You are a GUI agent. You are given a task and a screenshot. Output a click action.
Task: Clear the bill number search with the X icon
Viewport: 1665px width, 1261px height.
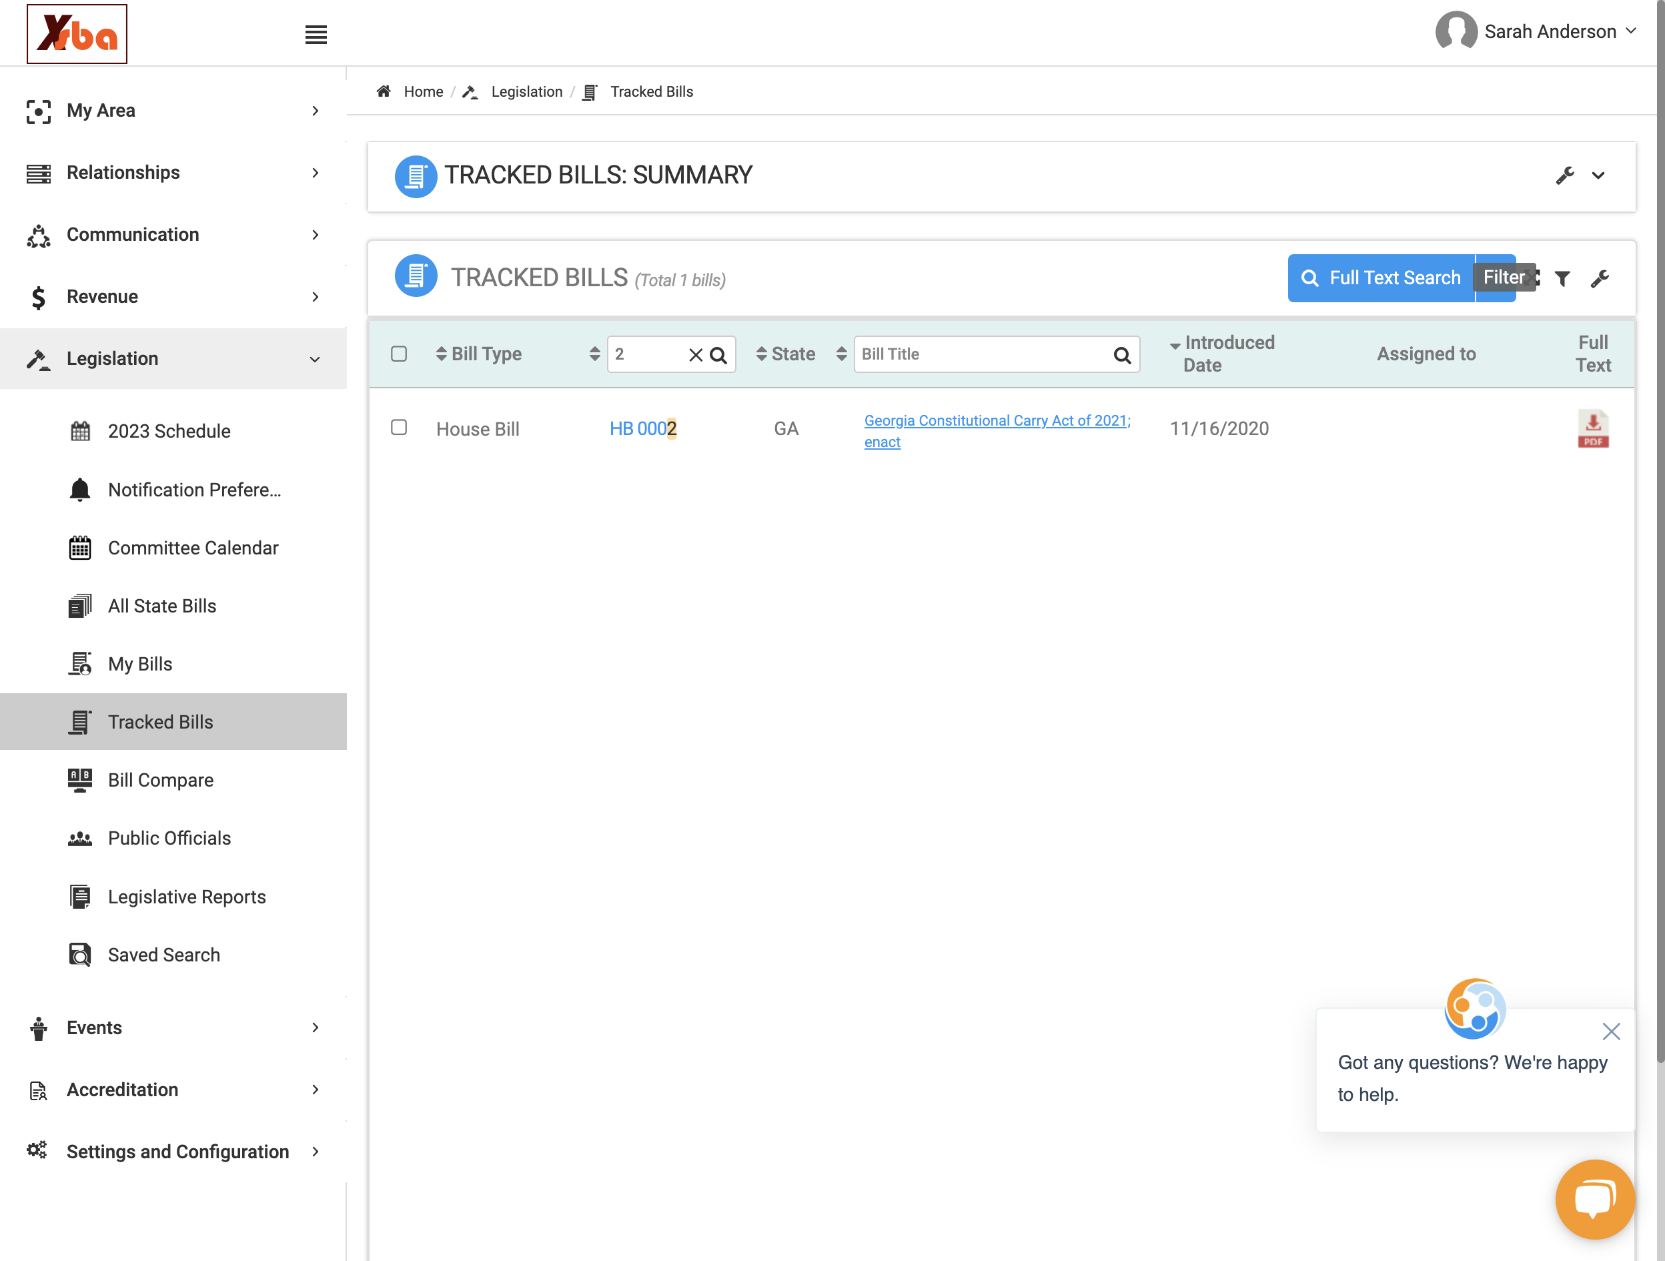click(696, 354)
